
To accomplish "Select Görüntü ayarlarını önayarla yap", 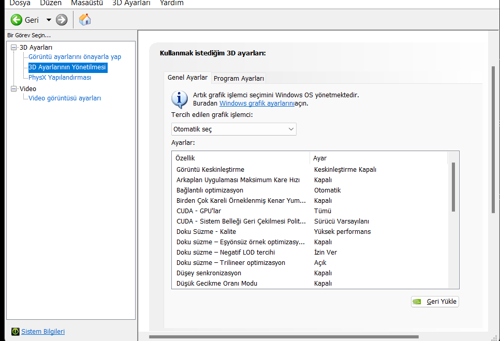I will pyautogui.click(x=75, y=57).
